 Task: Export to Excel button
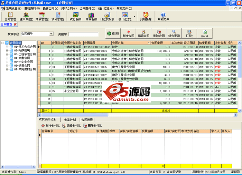[x=205, y=33]
